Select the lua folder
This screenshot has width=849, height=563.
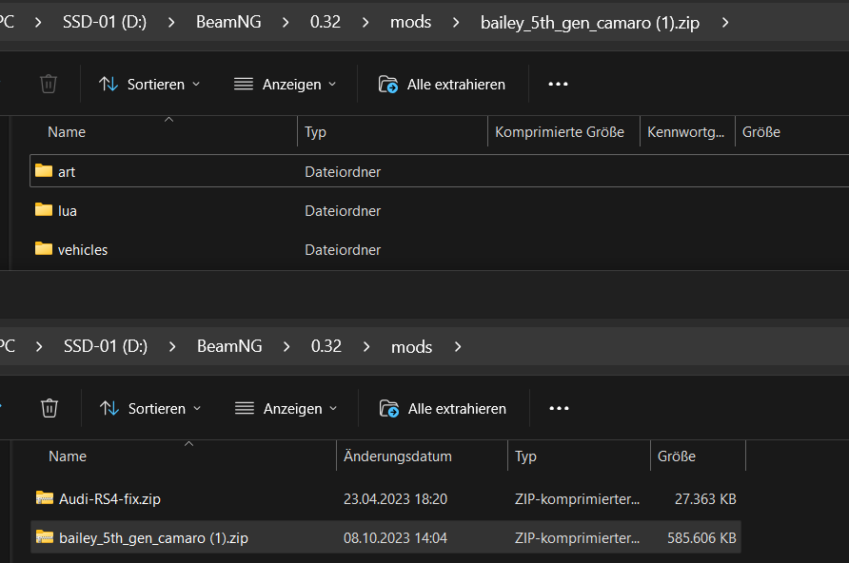[x=439, y=210]
